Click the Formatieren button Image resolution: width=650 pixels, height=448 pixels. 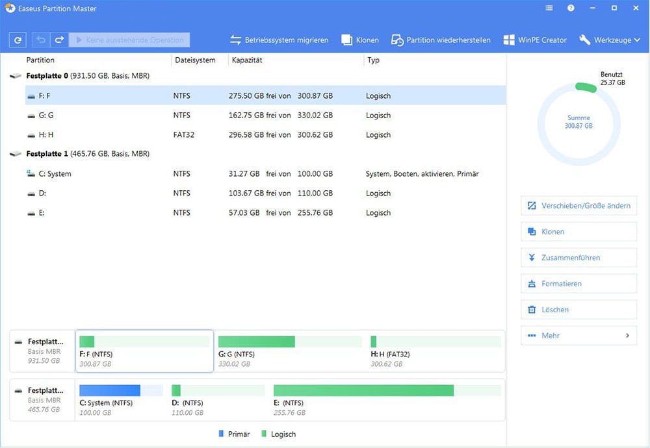(578, 284)
